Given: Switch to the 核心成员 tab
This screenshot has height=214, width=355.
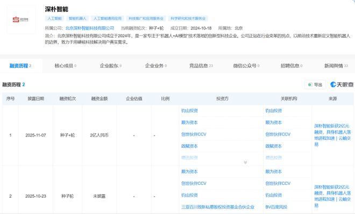Looking at the screenshot, I should point(66,66).
